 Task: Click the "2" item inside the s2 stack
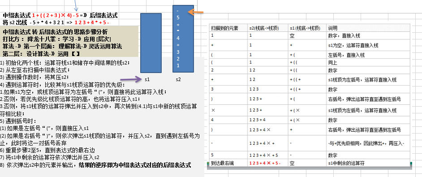178,58
